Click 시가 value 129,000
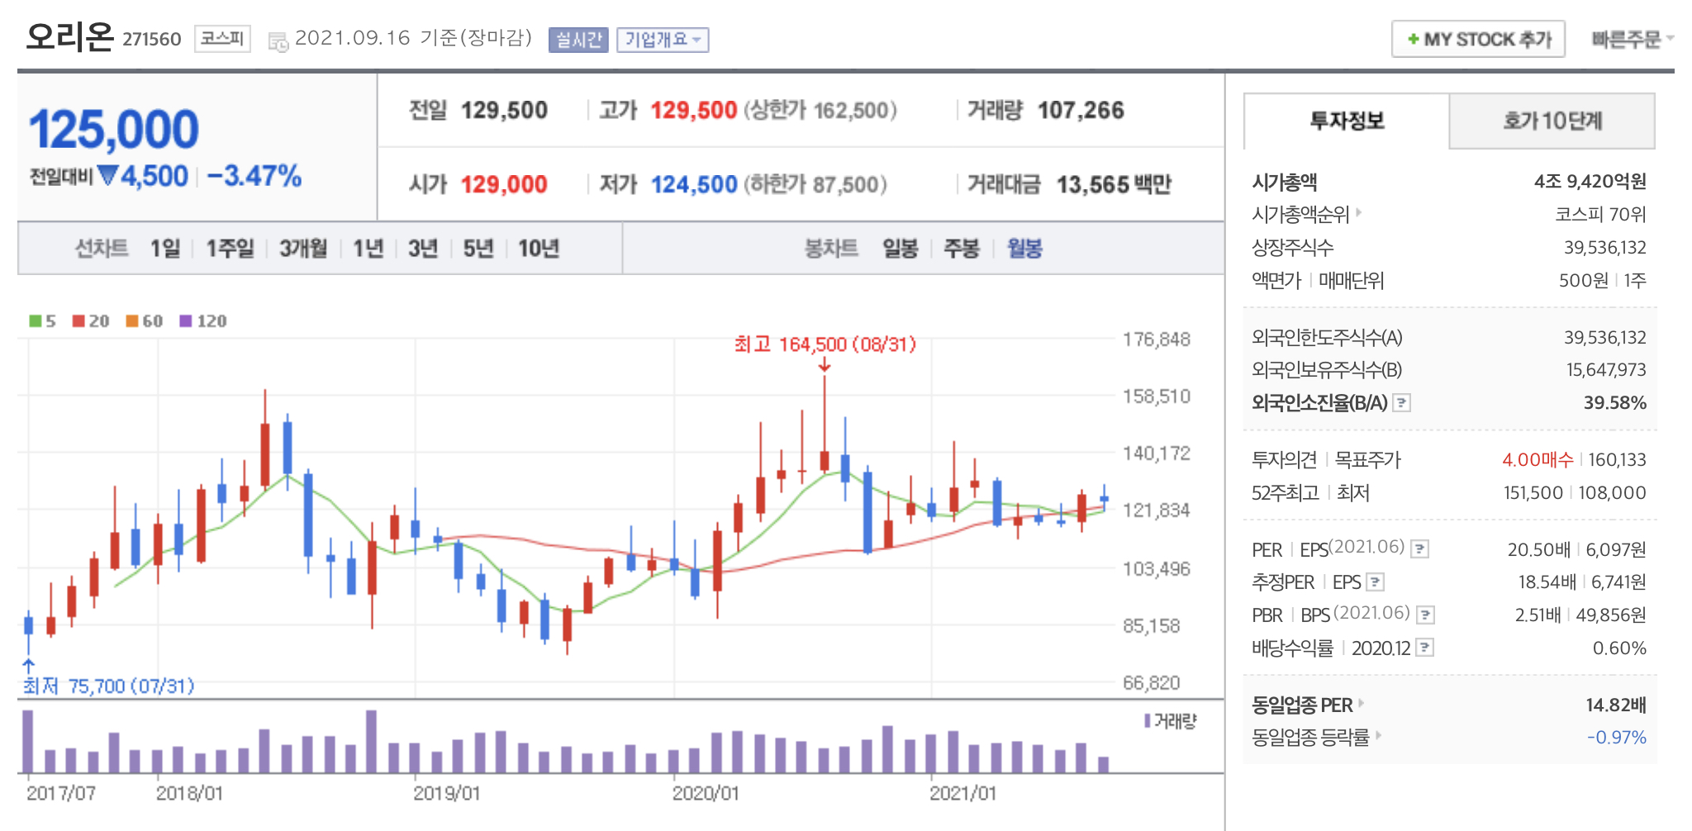This screenshot has width=1692, height=831. [x=504, y=184]
